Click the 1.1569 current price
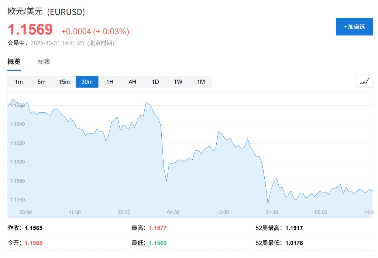 point(30,30)
